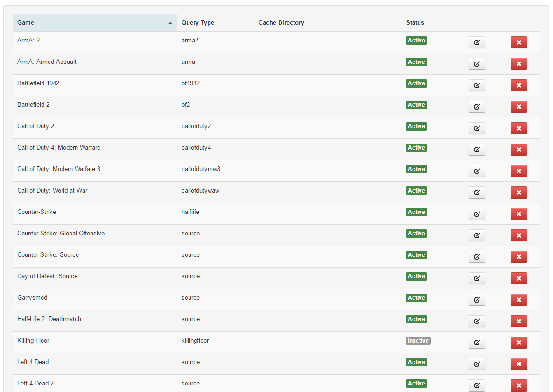Delete the ArmA: Armed Assault entry

pyautogui.click(x=519, y=64)
